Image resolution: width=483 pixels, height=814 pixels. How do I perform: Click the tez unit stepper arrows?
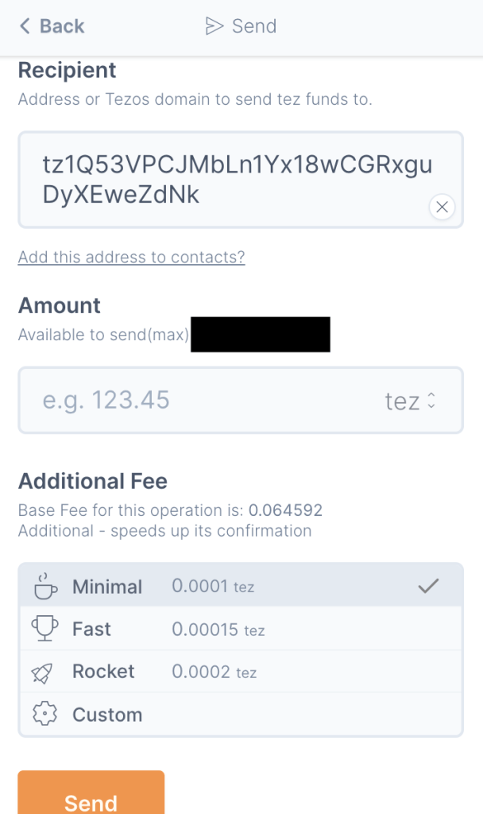(x=431, y=401)
